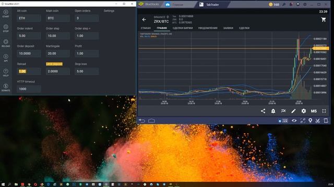Open BlueStacks location pin icon
Image resolution: width=334 pixels, height=187 pixels.
[311, 121]
